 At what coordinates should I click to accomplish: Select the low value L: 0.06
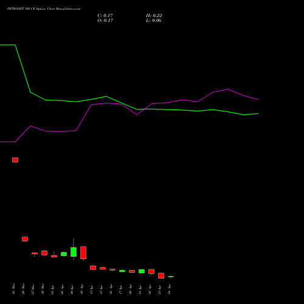point(154,21)
